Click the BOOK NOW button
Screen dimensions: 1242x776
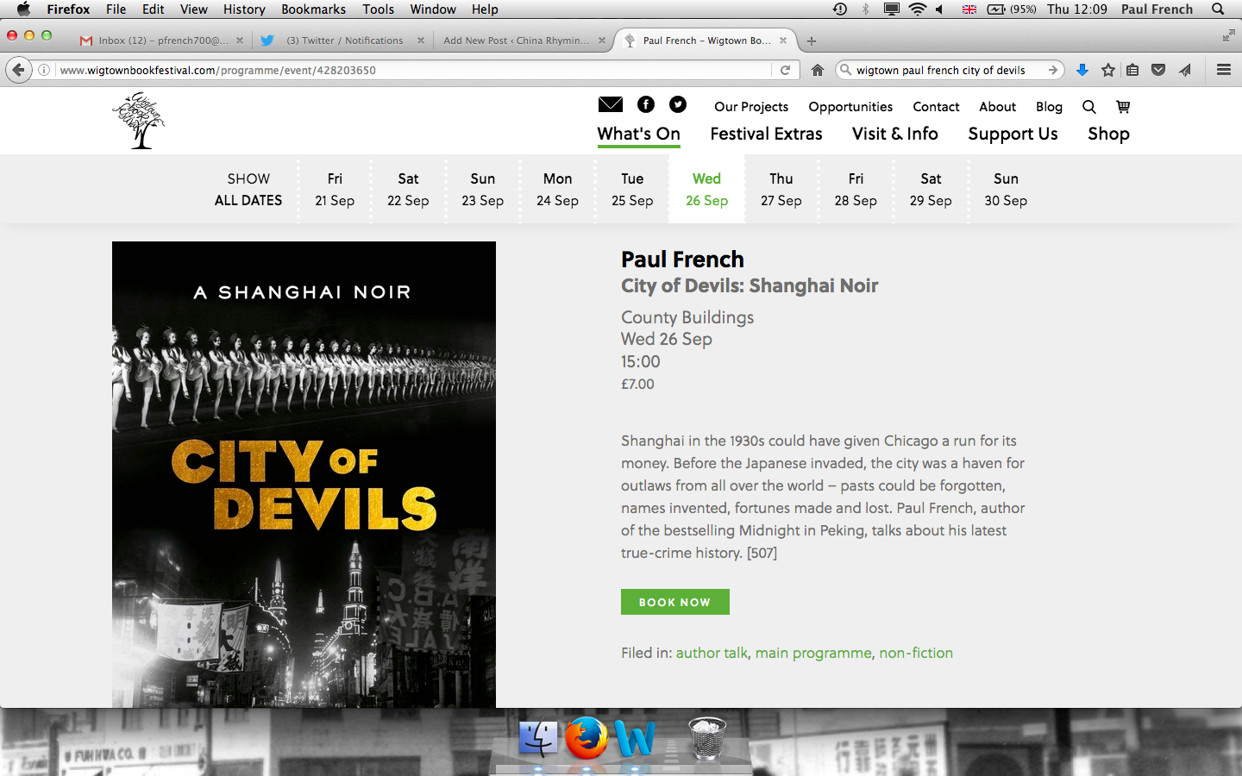point(674,602)
